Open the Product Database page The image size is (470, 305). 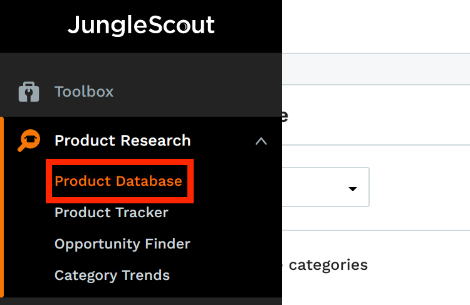pos(118,181)
